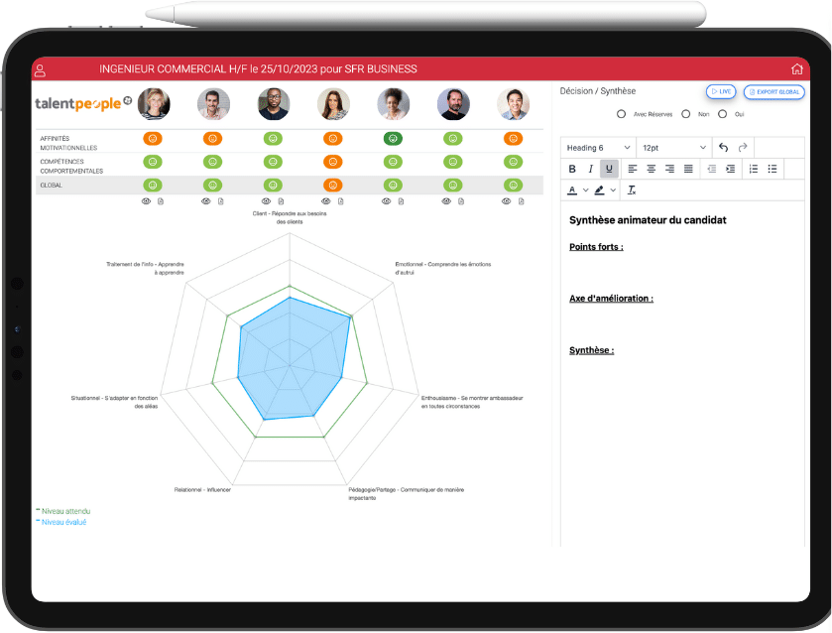The height and width of the screenshot is (633, 832).
Task: Select the 'Oui' decision radio
Action: (722, 114)
